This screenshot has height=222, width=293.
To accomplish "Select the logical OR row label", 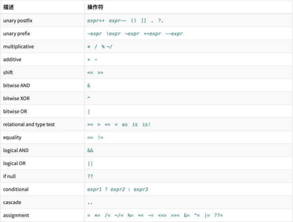I will click(x=14, y=163).
